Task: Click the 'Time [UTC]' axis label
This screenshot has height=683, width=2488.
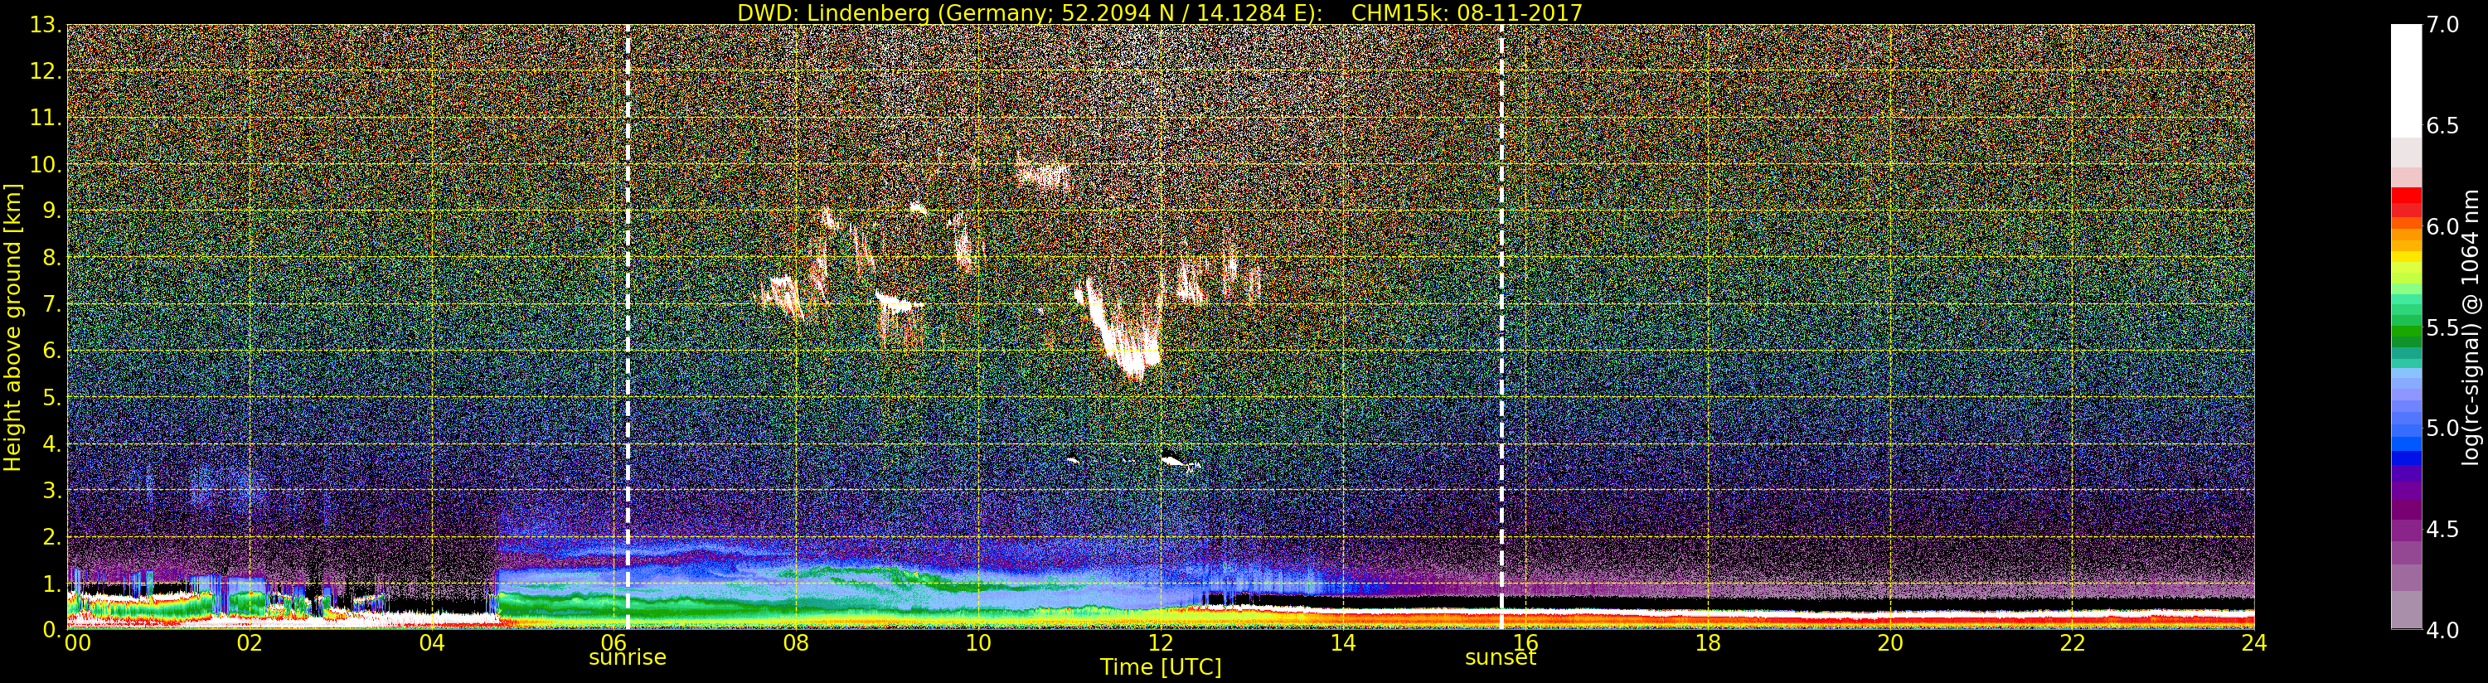Action: click(1160, 666)
